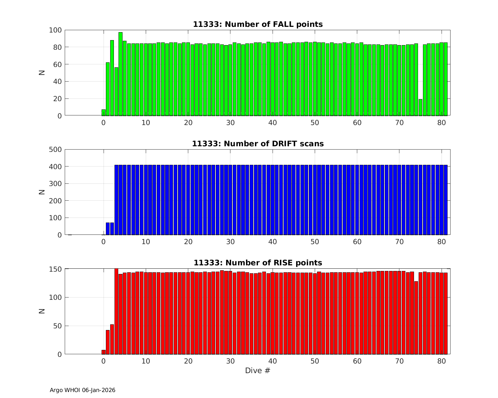Pick the first short blue bar in DRIFT chart
This screenshot has width=498, height=398.
(x=108, y=229)
